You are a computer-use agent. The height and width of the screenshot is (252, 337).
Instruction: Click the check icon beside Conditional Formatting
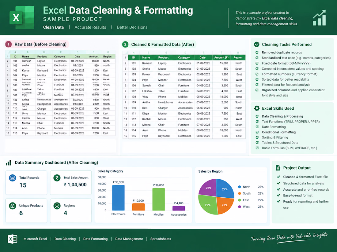[257, 132]
